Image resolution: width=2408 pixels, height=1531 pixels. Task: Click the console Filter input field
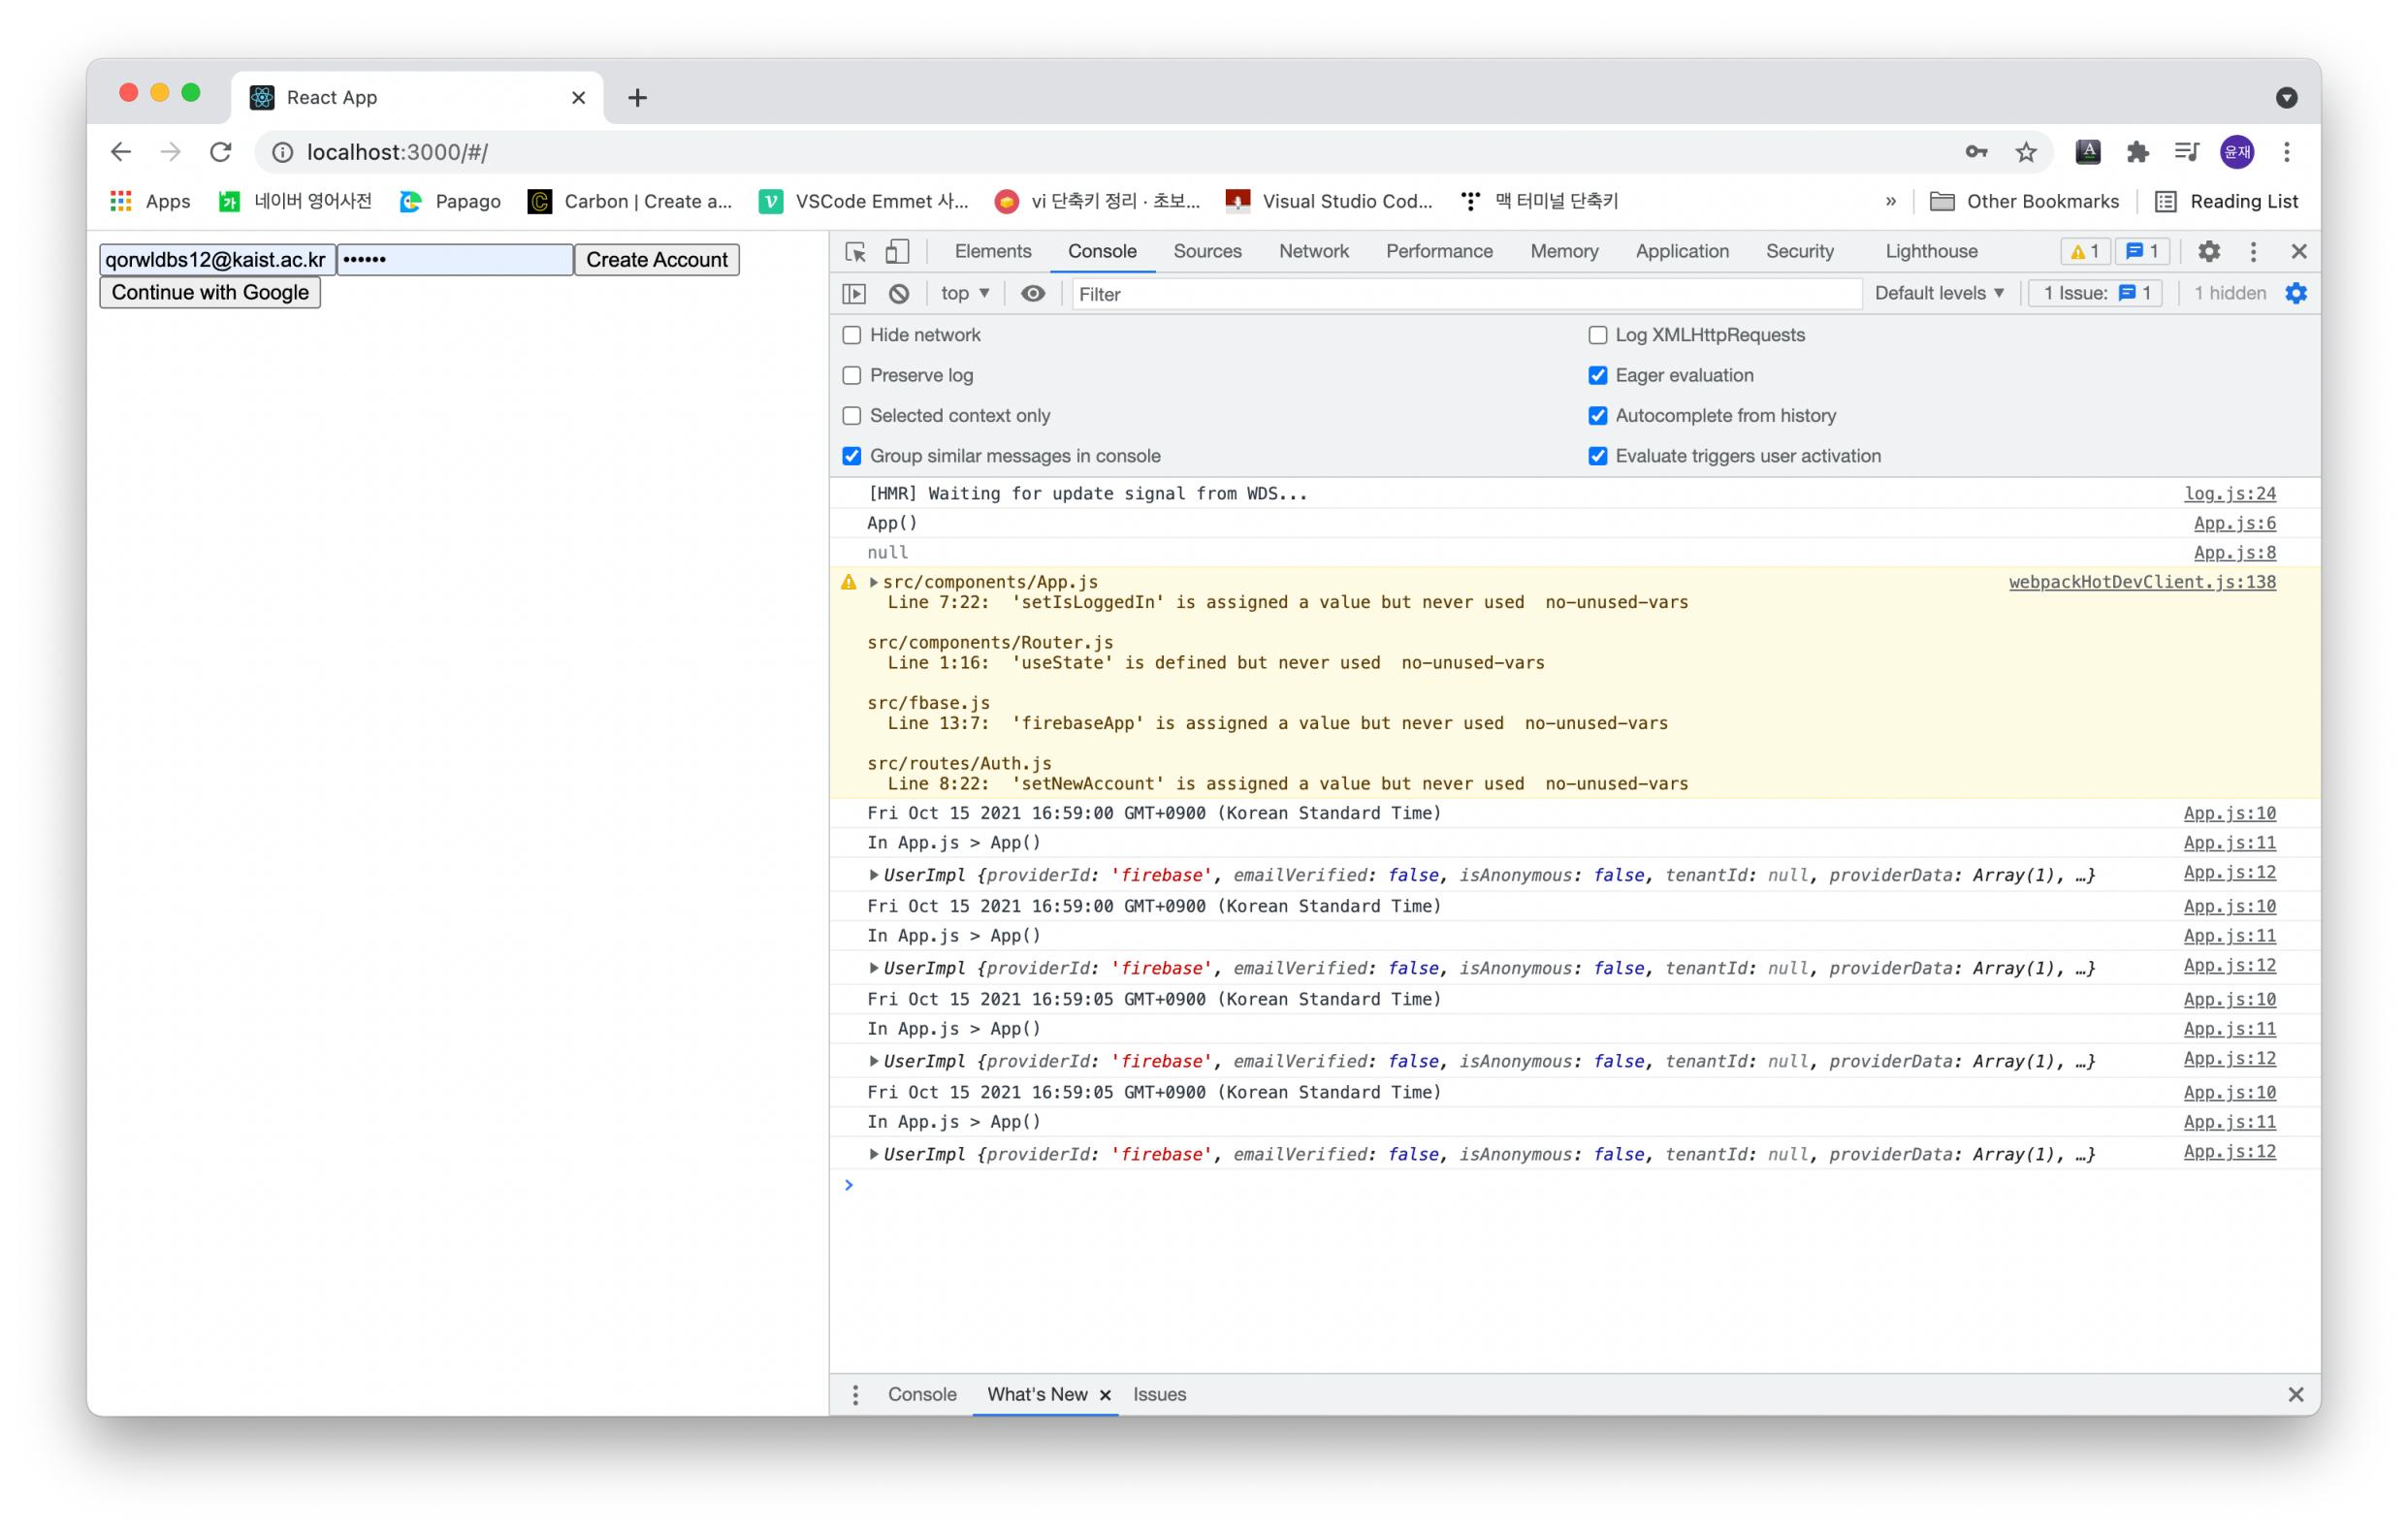pos(1465,295)
